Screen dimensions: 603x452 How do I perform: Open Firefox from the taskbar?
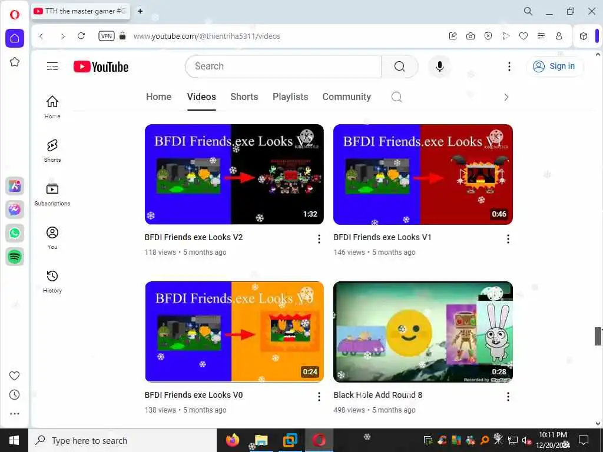(232, 440)
